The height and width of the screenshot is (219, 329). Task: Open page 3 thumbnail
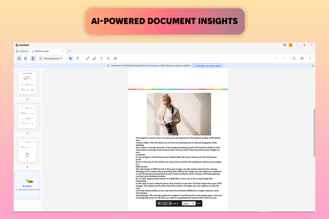(27, 151)
